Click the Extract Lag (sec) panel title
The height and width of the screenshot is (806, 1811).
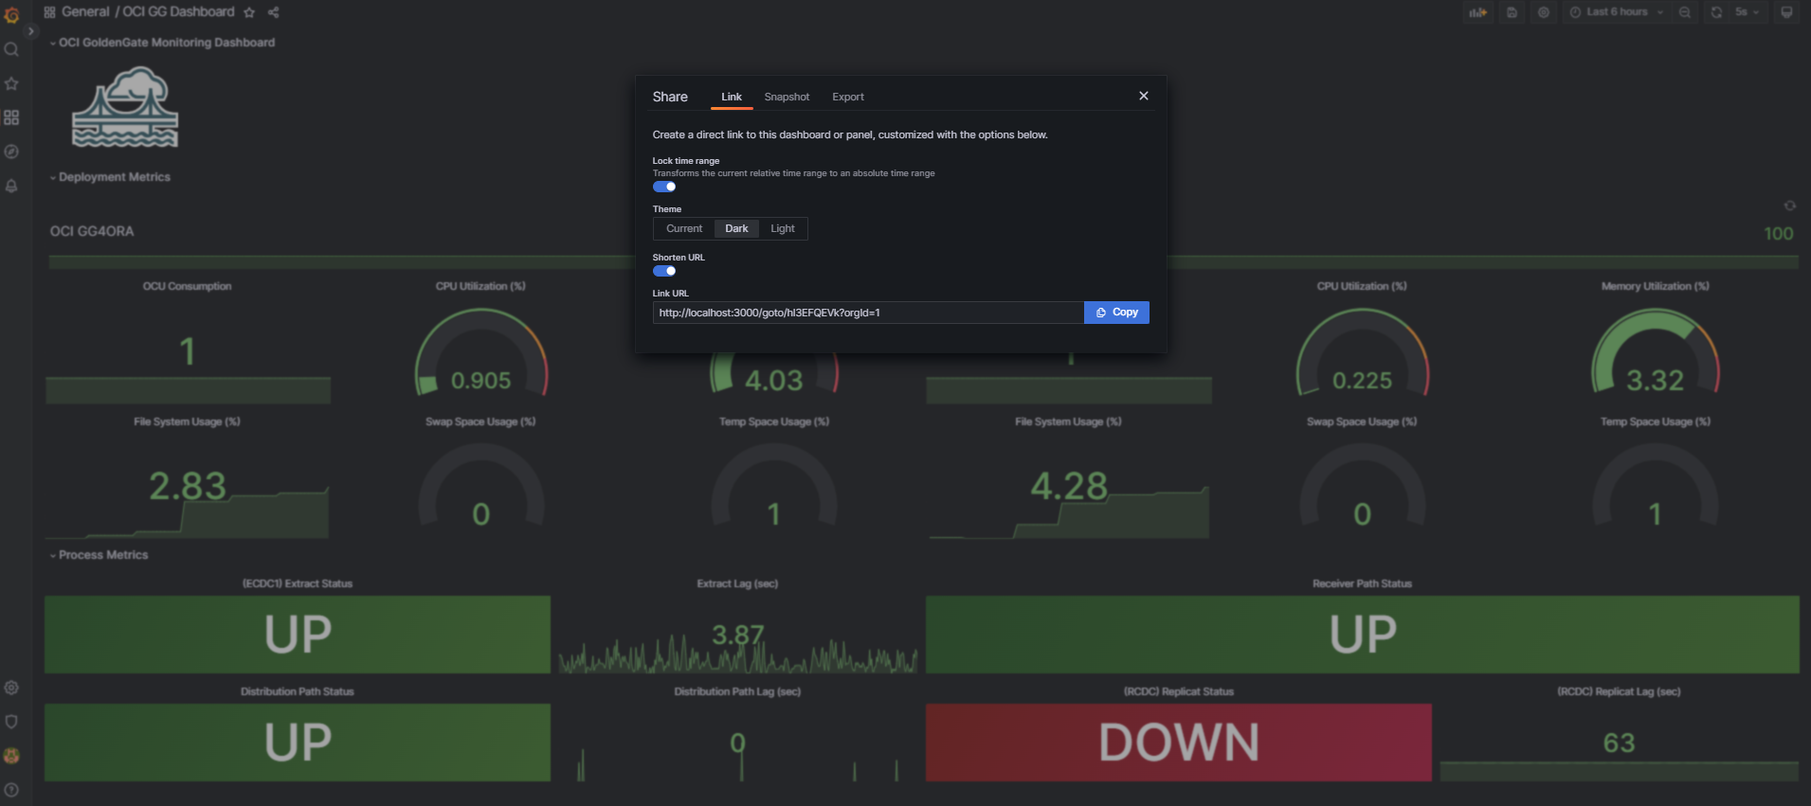click(x=737, y=583)
